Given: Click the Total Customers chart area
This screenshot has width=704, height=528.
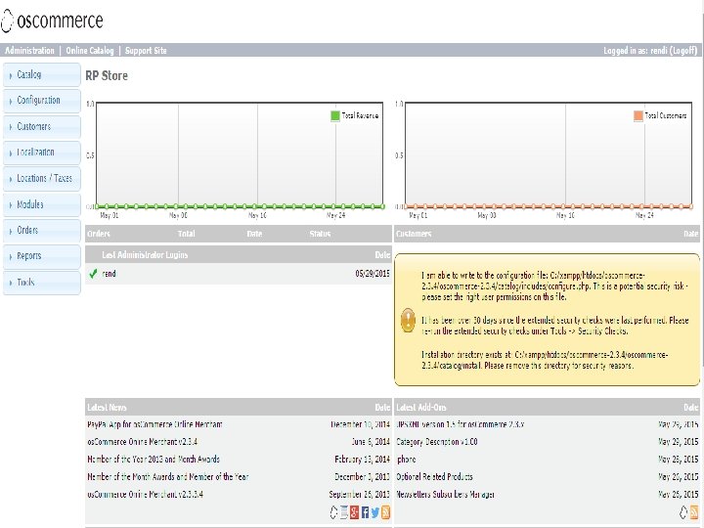Looking at the screenshot, I should (549, 154).
